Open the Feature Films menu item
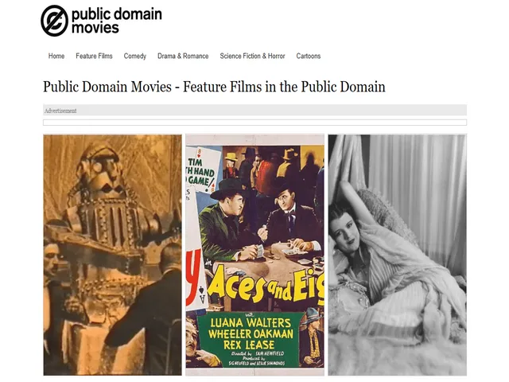This screenshot has width=509, height=382. tap(94, 56)
